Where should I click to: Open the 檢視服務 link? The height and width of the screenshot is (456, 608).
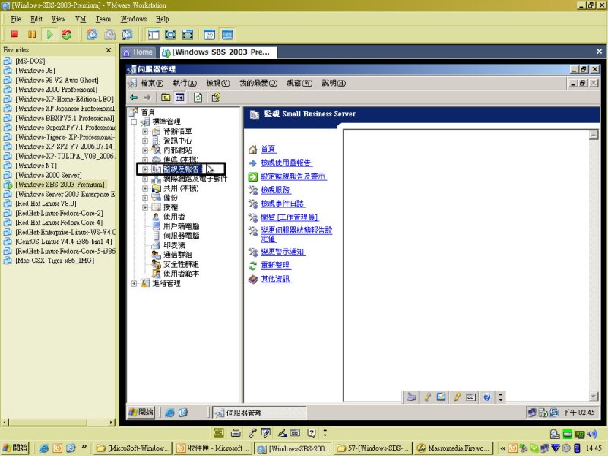click(275, 190)
